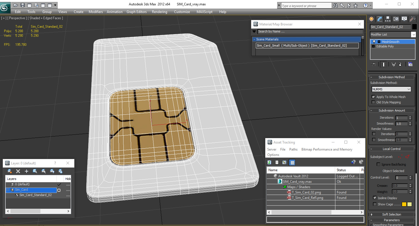Image resolution: width=419 pixels, height=226 pixels.
Task: Expand the Editable Poly stack entry
Action: pyautogui.click(x=374, y=46)
